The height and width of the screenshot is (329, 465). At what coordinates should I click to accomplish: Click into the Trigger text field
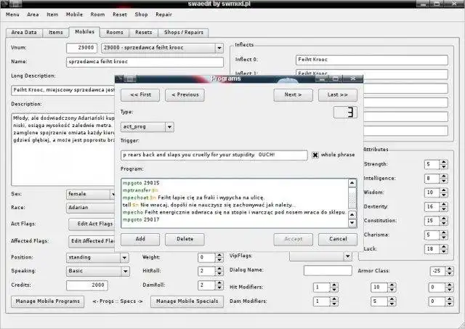click(x=214, y=155)
